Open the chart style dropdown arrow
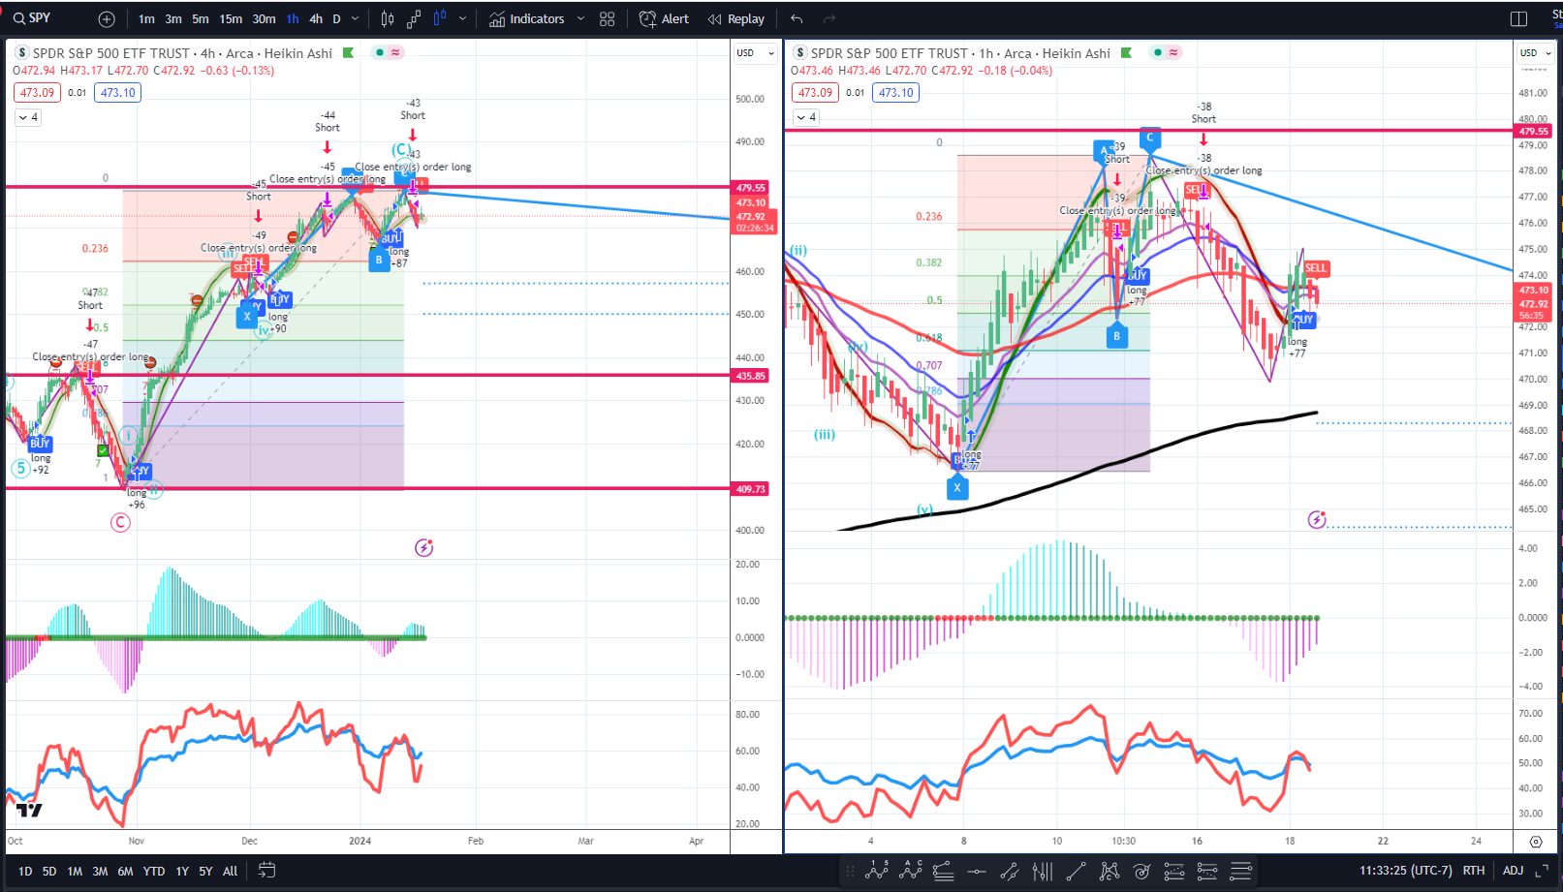This screenshot has height=892, width=1563. pos(463,19)
